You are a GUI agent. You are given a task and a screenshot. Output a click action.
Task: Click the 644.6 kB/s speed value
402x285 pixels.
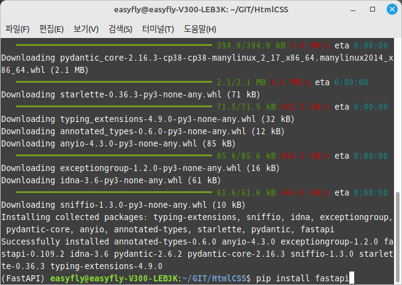[x=305, y=192]
